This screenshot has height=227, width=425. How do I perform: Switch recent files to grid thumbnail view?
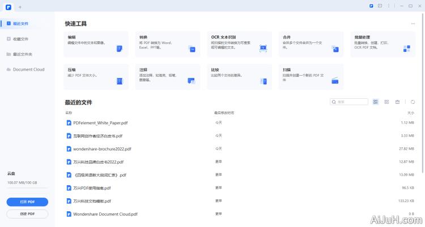click(x=386, y=102)
